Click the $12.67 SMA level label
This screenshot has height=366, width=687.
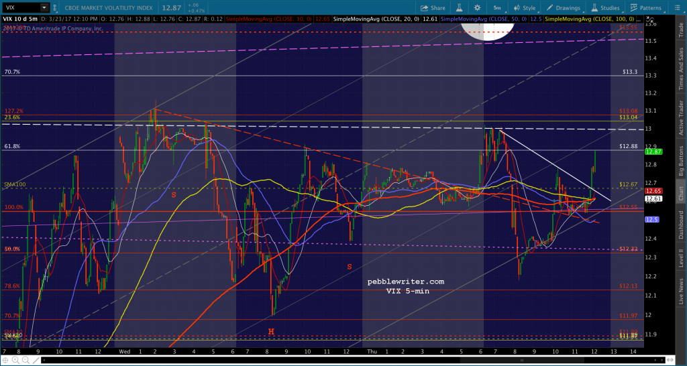628,185
